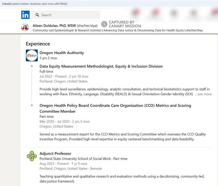
Task: Click the Data Equity Measurement Methodologist title
Action: pyautogui.click(x=101, y=66)
